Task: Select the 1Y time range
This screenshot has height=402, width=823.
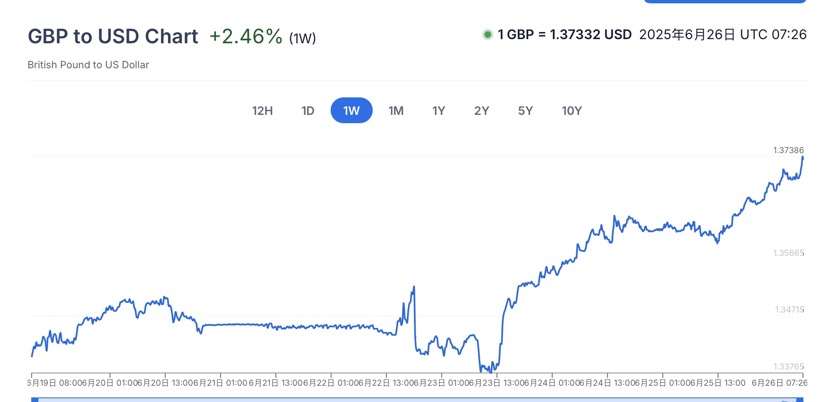Action: click(439, 111)
